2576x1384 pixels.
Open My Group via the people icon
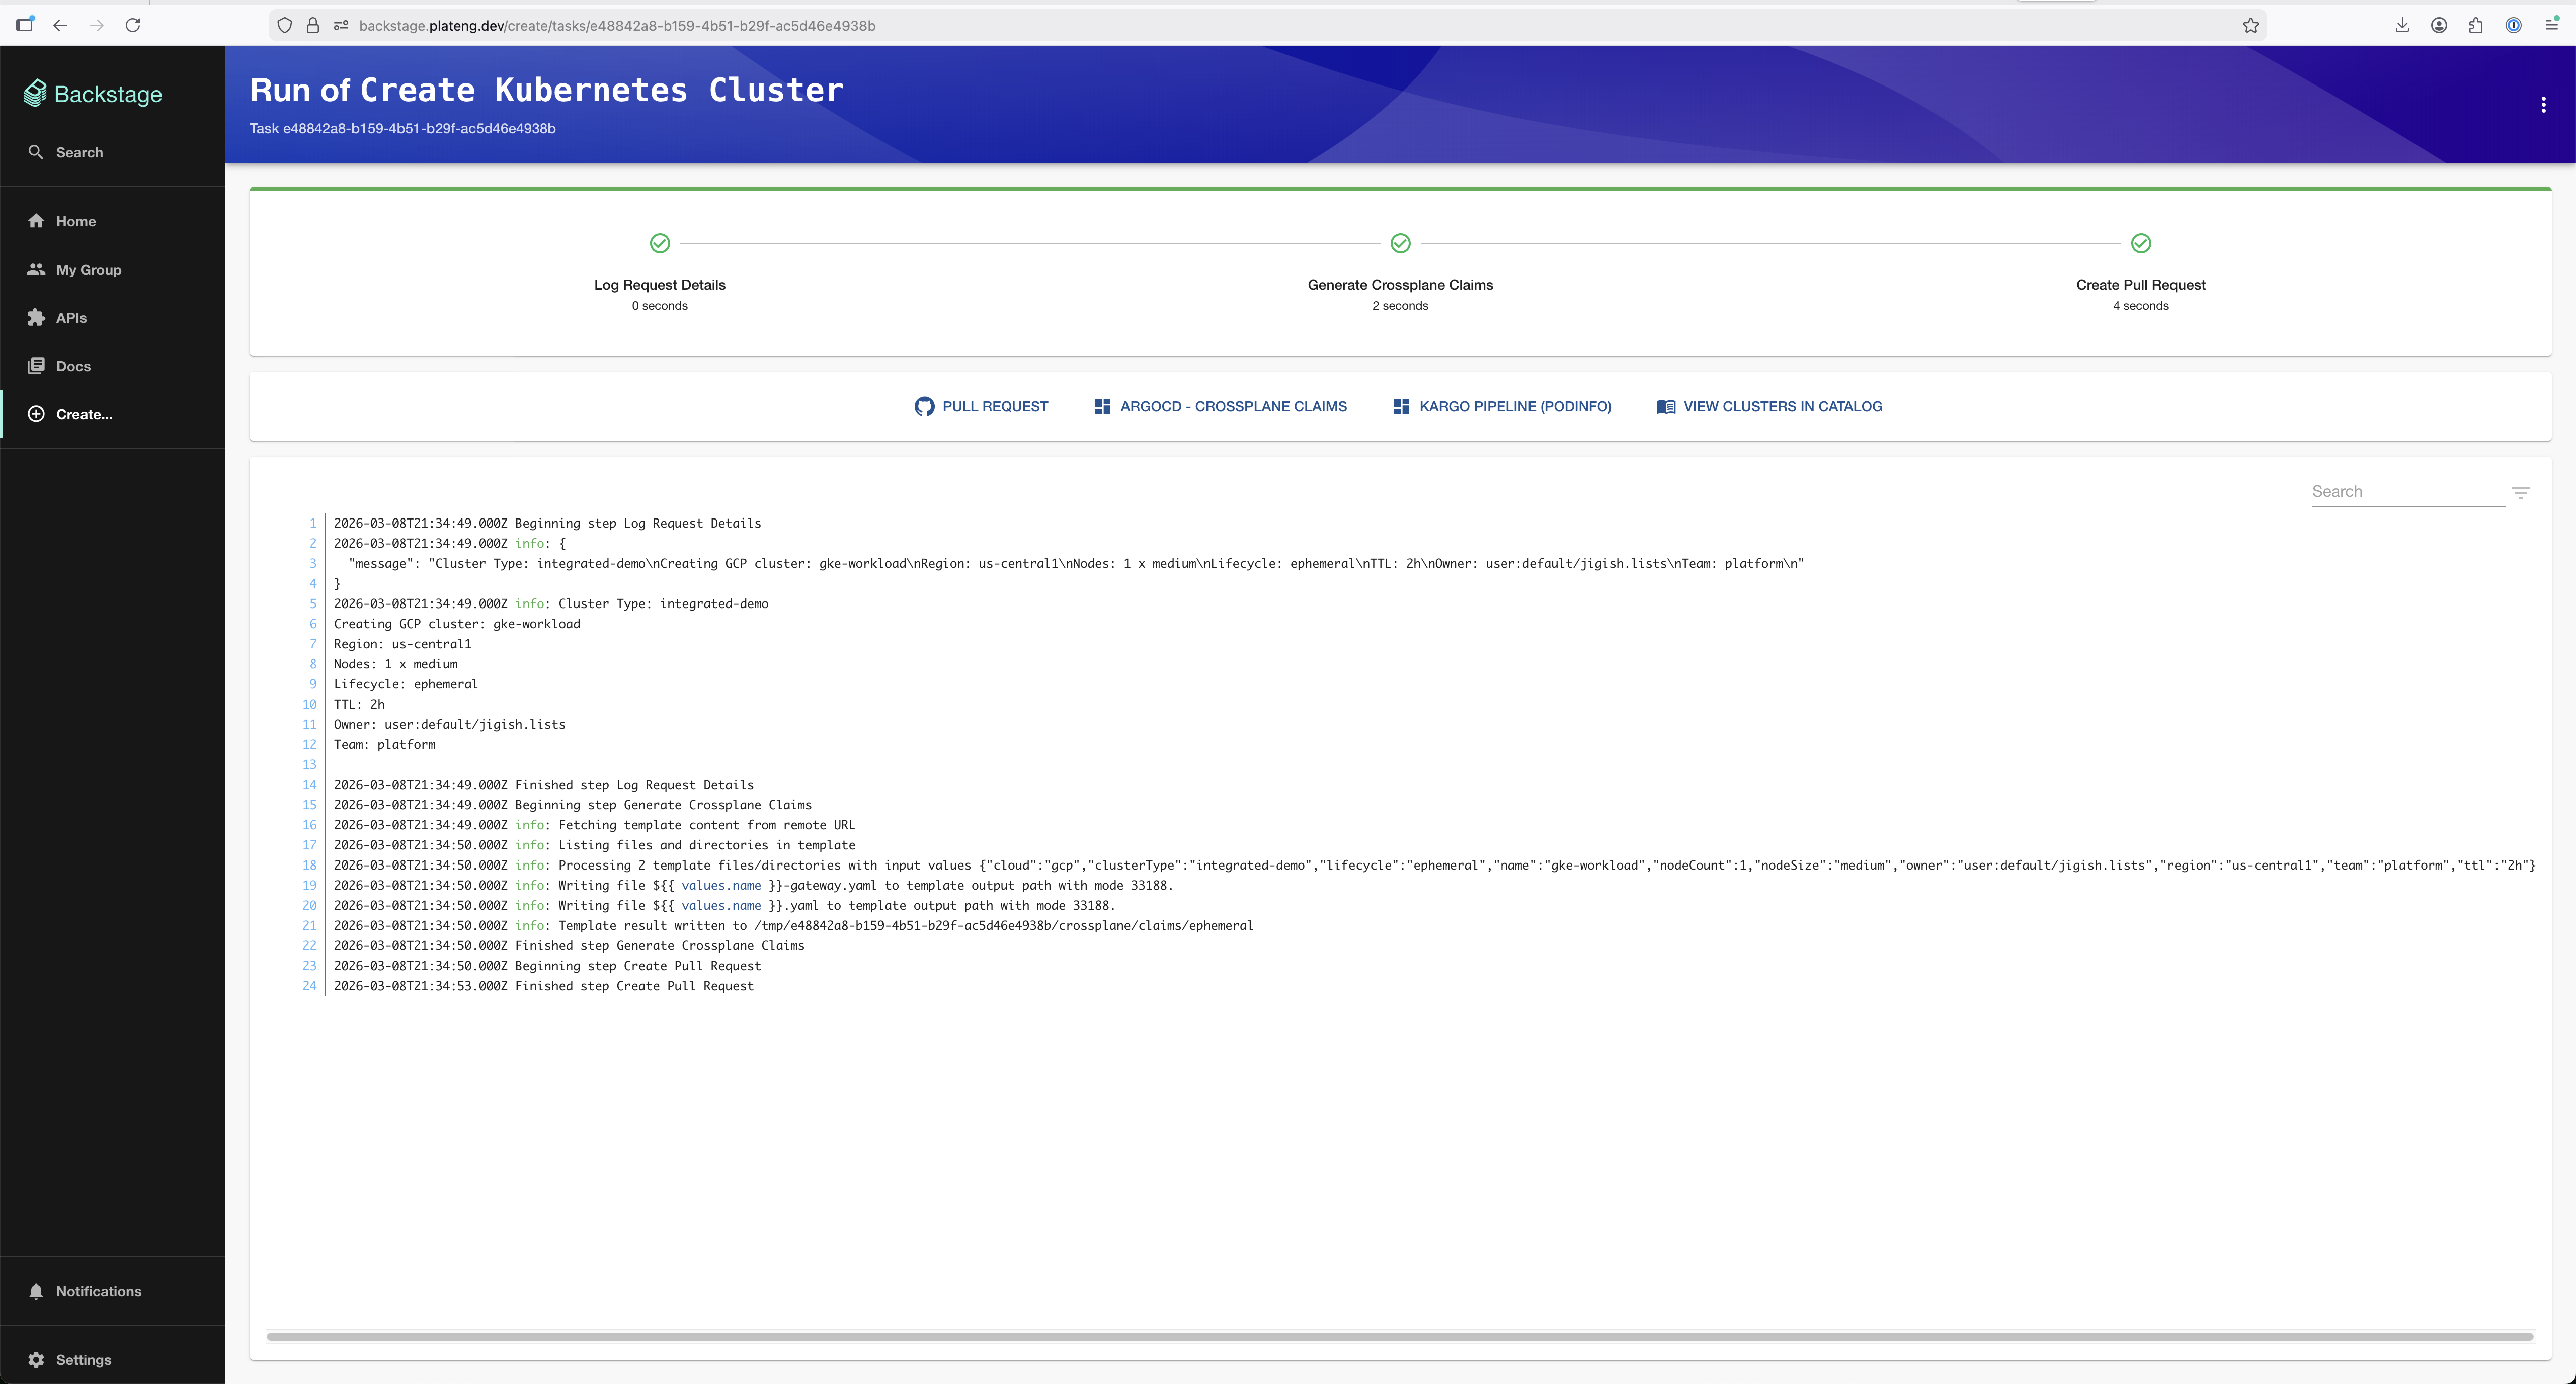[36, 269]
